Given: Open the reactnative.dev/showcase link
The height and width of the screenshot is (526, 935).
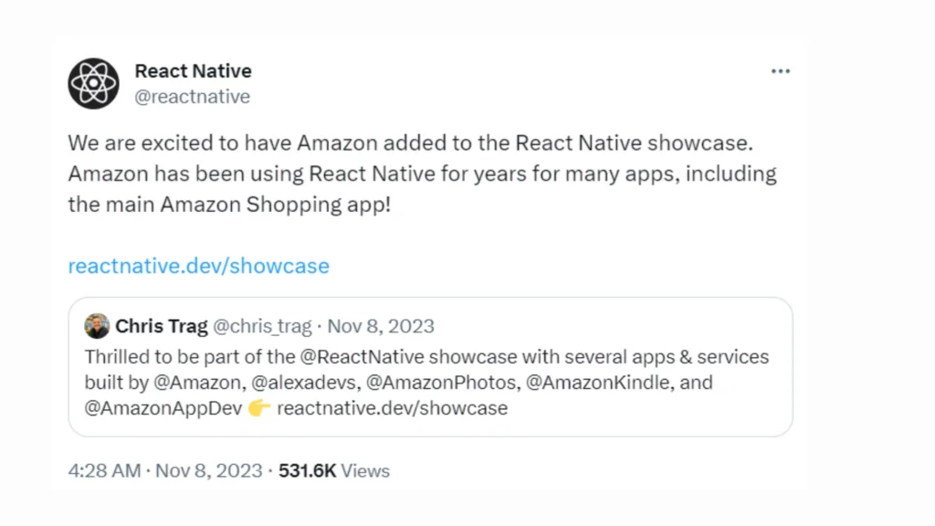Looking at the screenshot, I should (x=198, y=266).
